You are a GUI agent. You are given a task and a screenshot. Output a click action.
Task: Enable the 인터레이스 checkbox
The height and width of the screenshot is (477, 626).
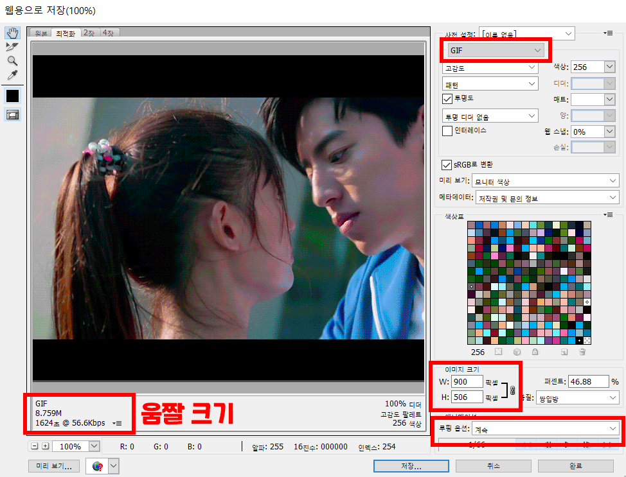(x=447, y=131)
